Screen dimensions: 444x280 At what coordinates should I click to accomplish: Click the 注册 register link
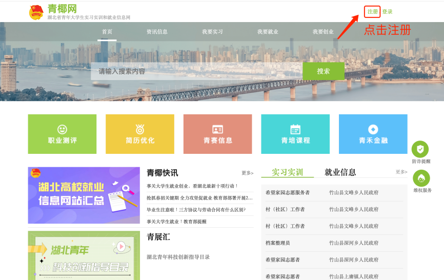pyautogui.click(x=373, y=12)
